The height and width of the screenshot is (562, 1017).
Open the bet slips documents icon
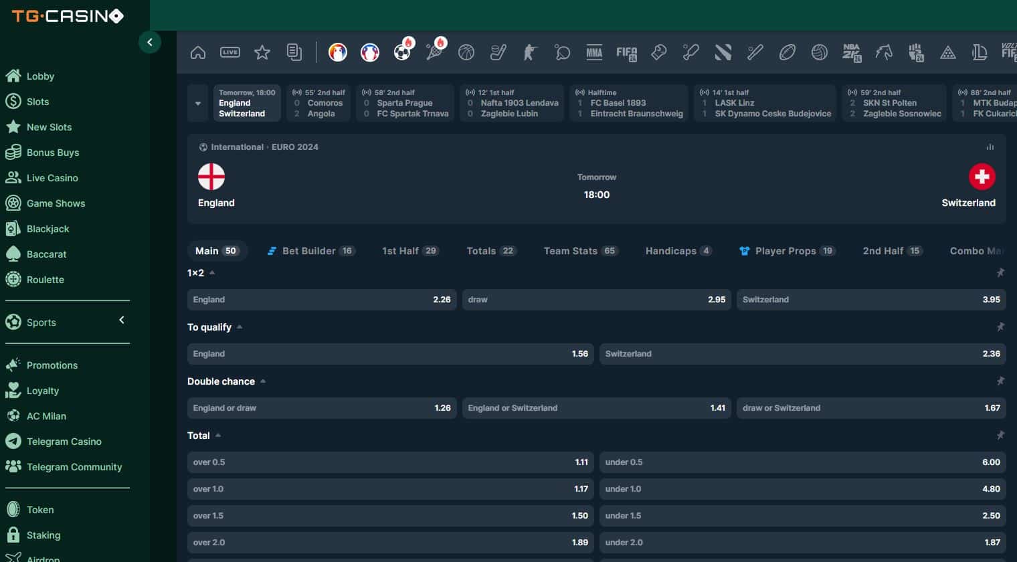(294, 52)
